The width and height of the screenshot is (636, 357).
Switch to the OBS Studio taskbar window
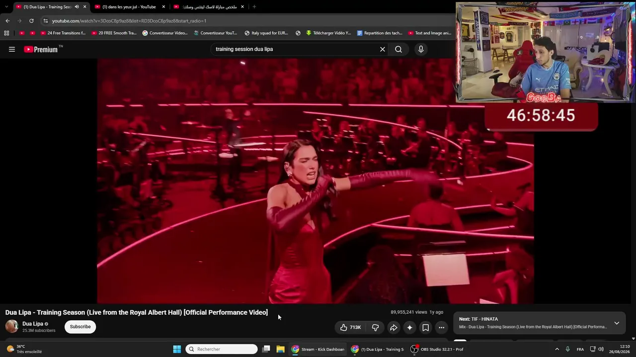437,349
